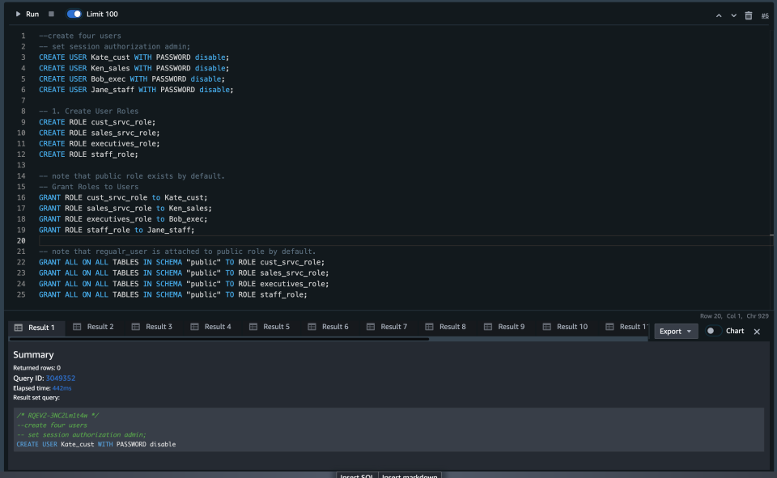
Task: Click the trash icon in the top toolbar
Action: click(748, 15)
